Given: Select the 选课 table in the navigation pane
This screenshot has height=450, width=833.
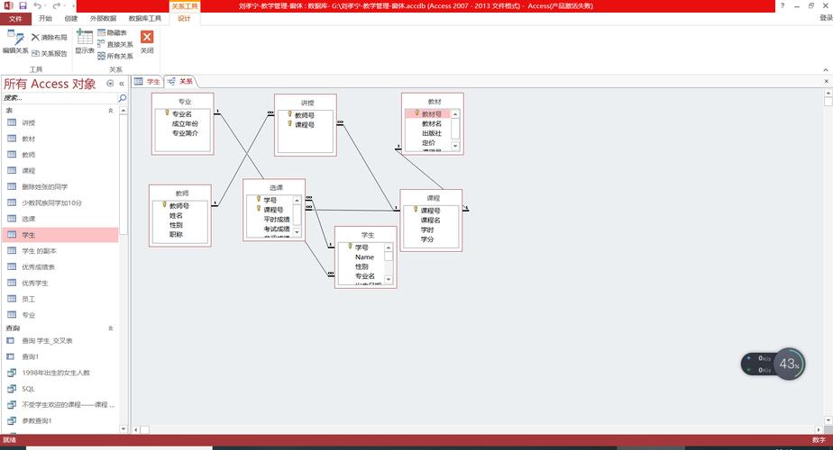Looking at the screenshot, I should click(29, 219).
